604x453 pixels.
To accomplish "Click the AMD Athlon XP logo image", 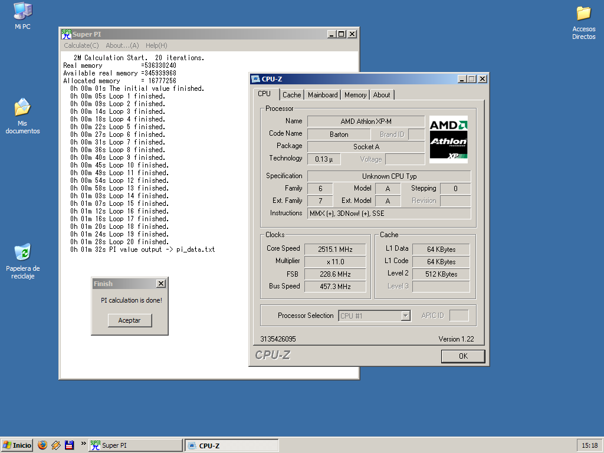I will coord(448,139).
